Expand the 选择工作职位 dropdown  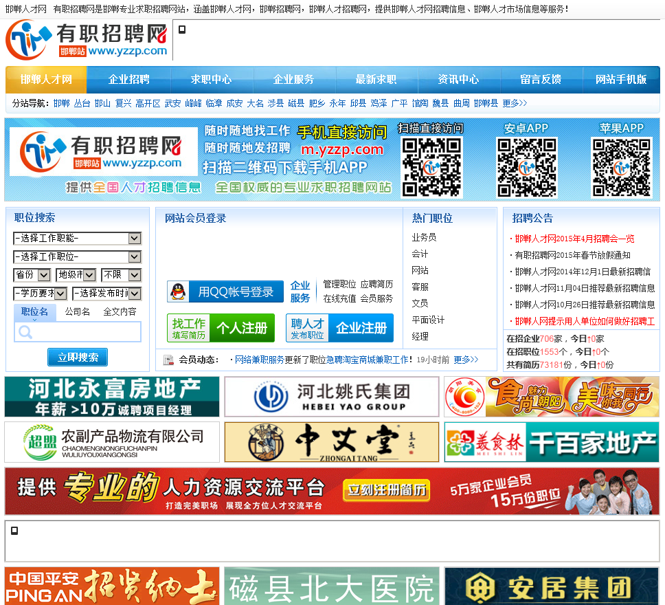(x=77, y=257)
